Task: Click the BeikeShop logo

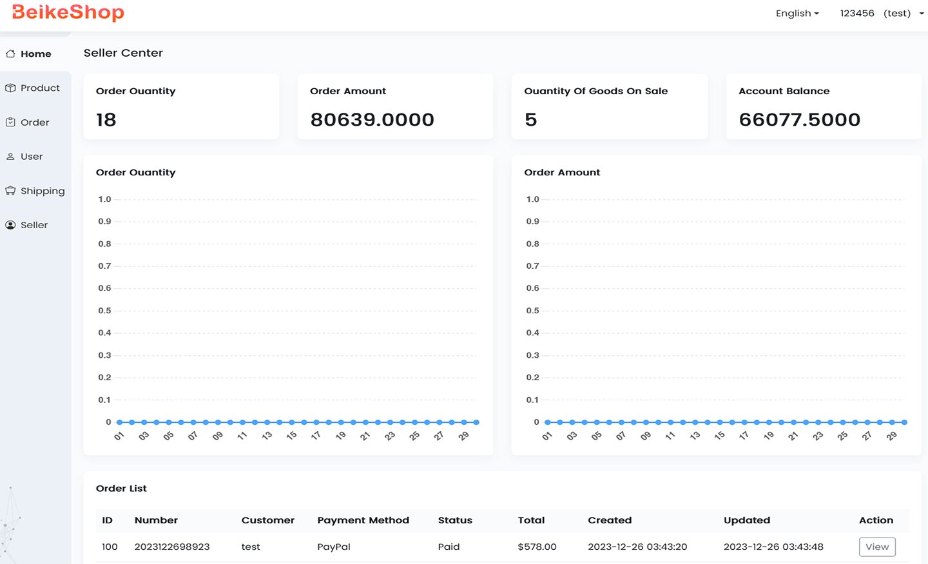Action: click(68, 12)
